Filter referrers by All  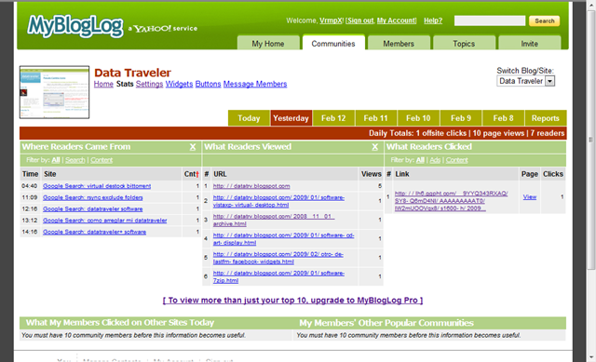point(56,160)
